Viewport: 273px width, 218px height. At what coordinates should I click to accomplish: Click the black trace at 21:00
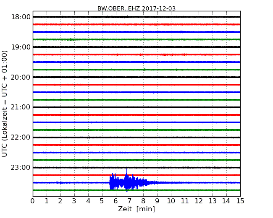tap(136, 107)
